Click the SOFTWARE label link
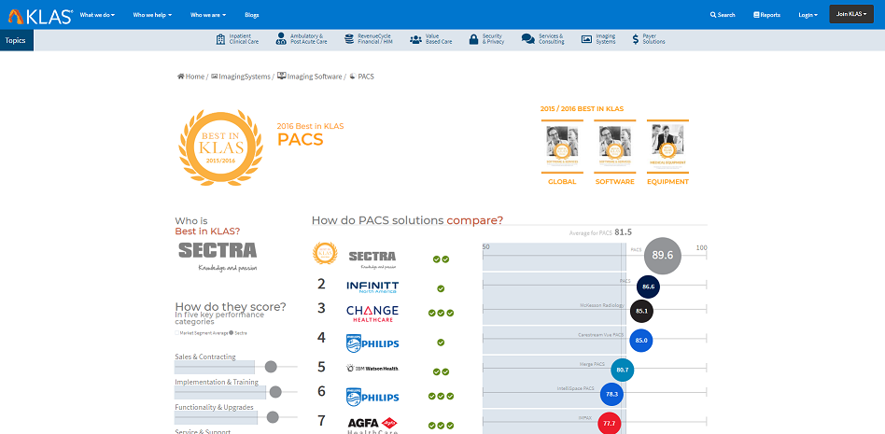Viewport: 885px width, 434px height. (614, 182)
